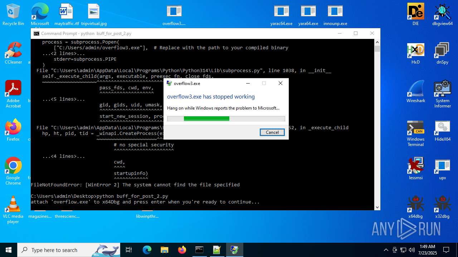Select tripvirtual.jpg image file
Screen dimensions: 458x257
click(x=94, y=15)
